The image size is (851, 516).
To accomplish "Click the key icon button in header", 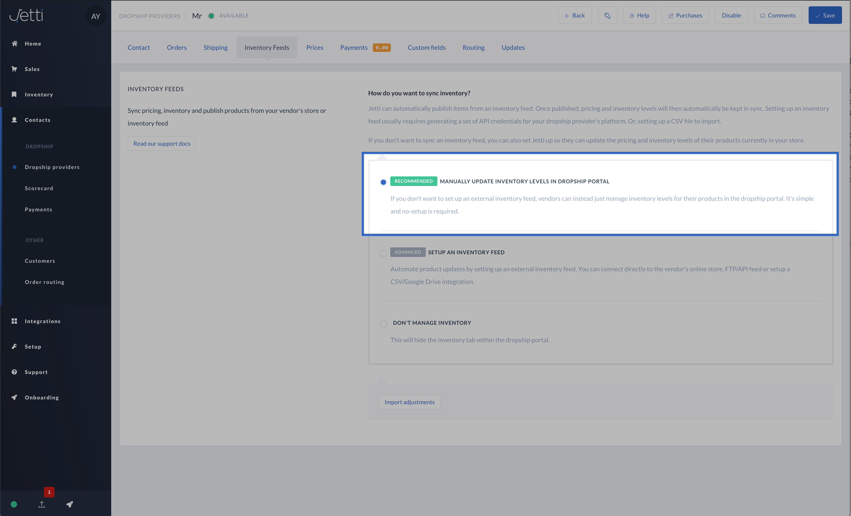I will pyautogui.click(x=607, y=16).
